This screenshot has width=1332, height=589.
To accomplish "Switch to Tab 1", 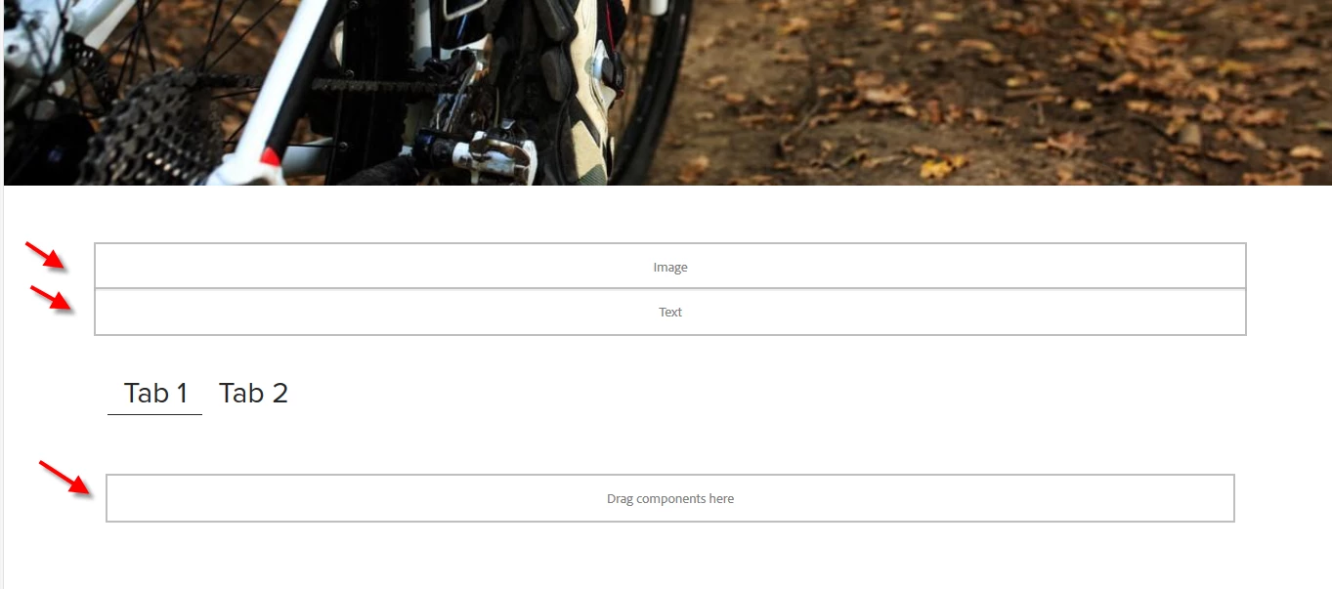I will coord(155,394).
